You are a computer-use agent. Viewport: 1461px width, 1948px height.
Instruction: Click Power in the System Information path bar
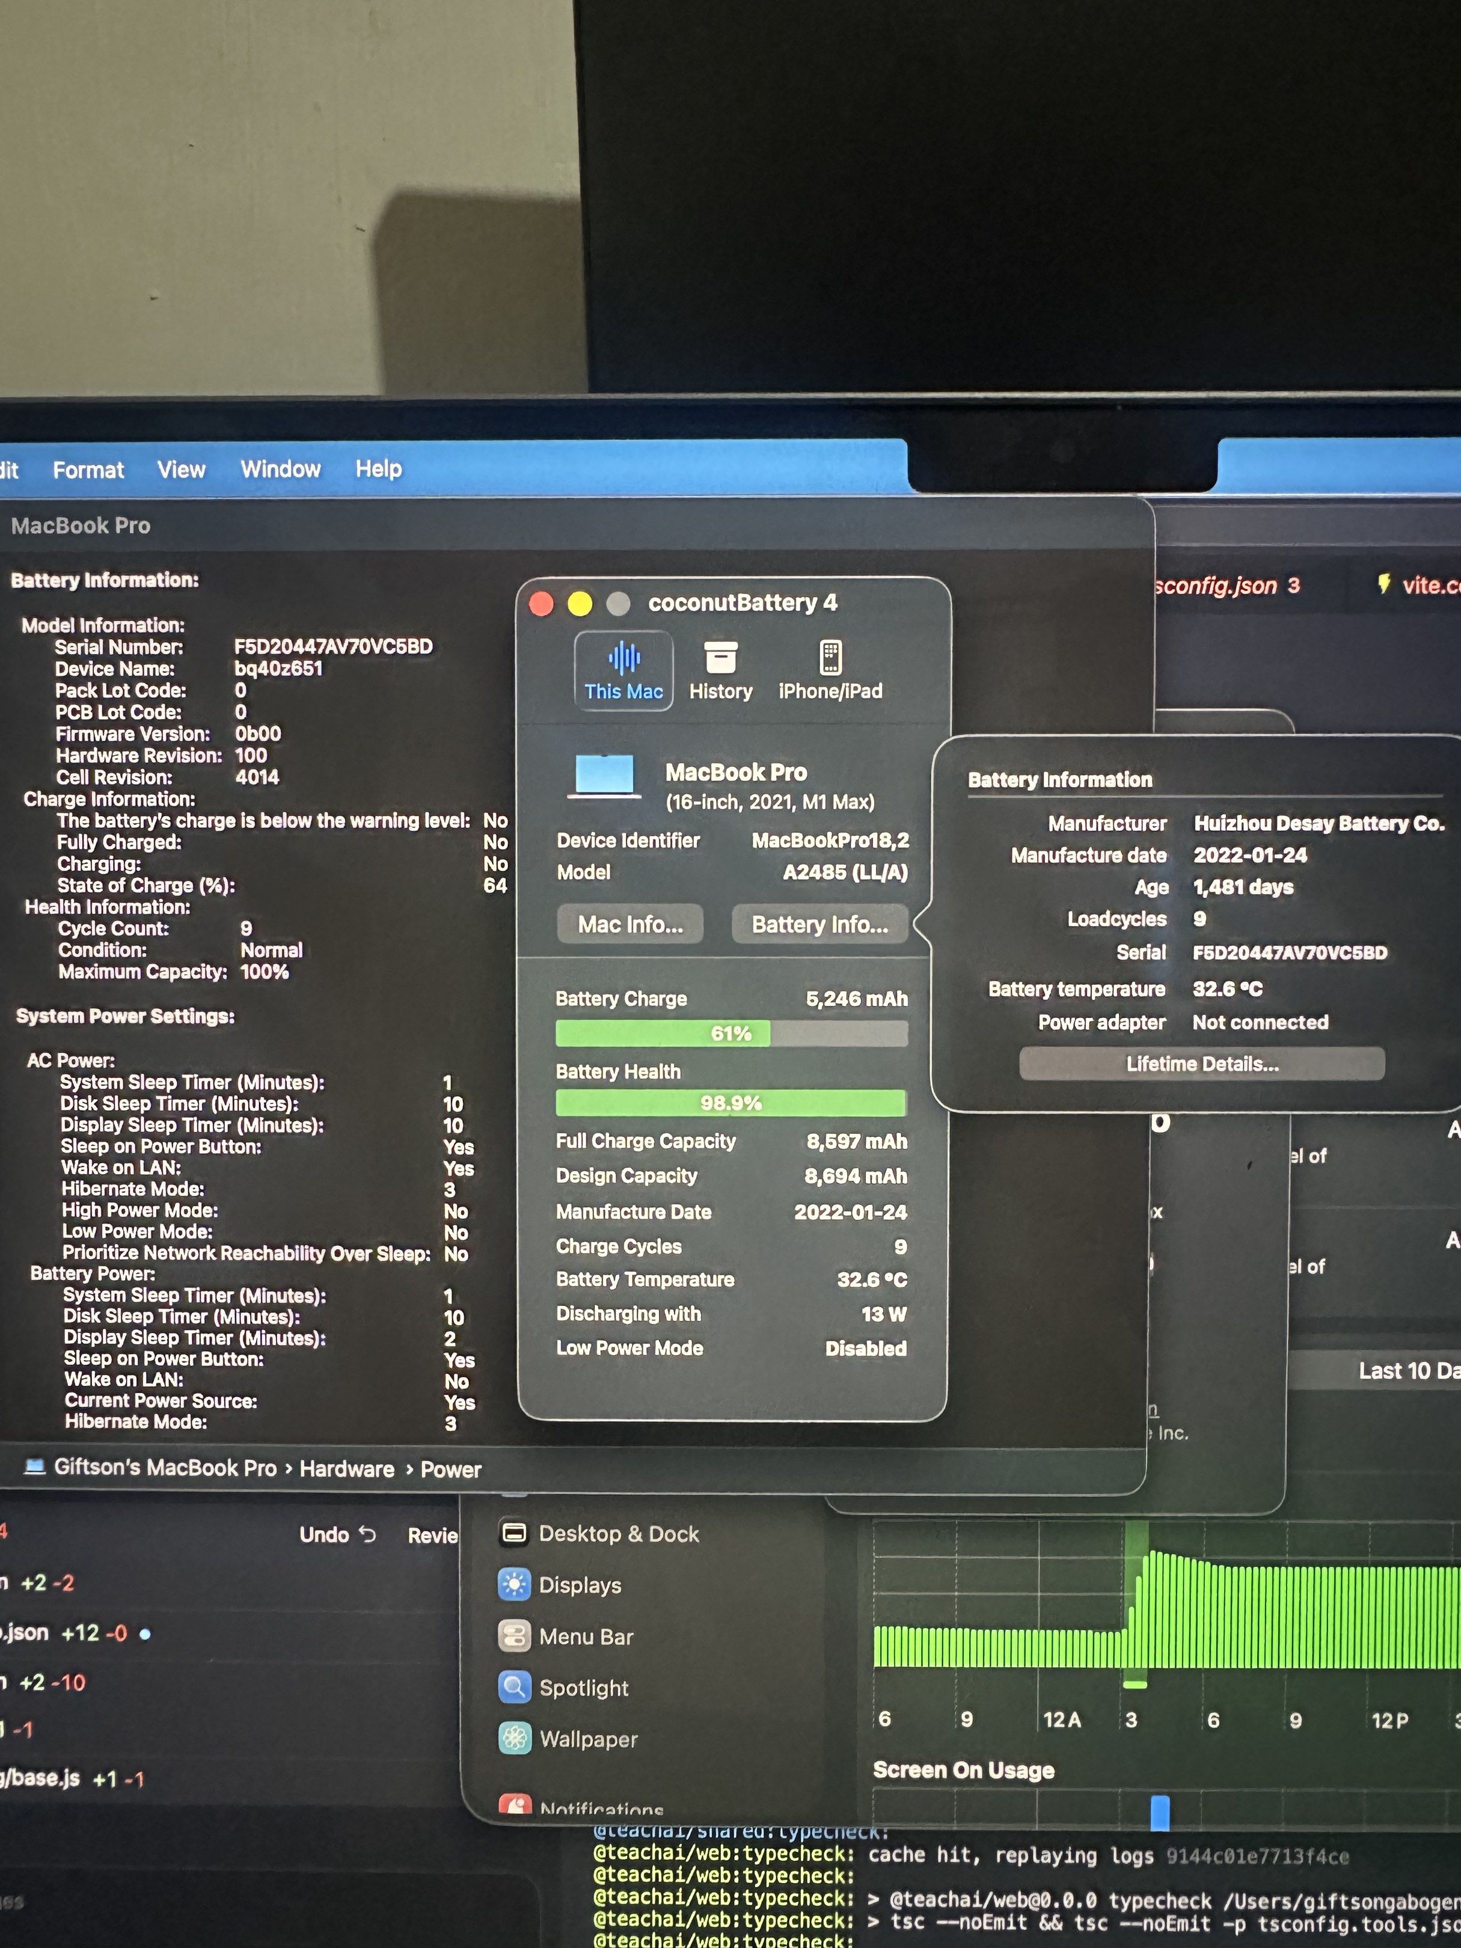pyautogui.click(x=451, y=1470)
